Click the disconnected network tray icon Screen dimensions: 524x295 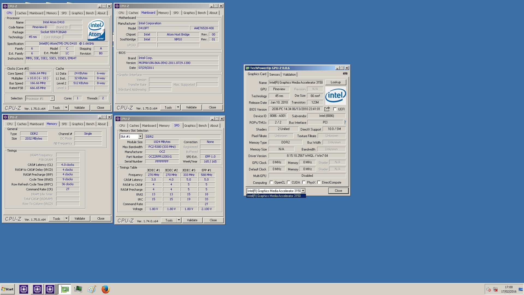[495, 290]
